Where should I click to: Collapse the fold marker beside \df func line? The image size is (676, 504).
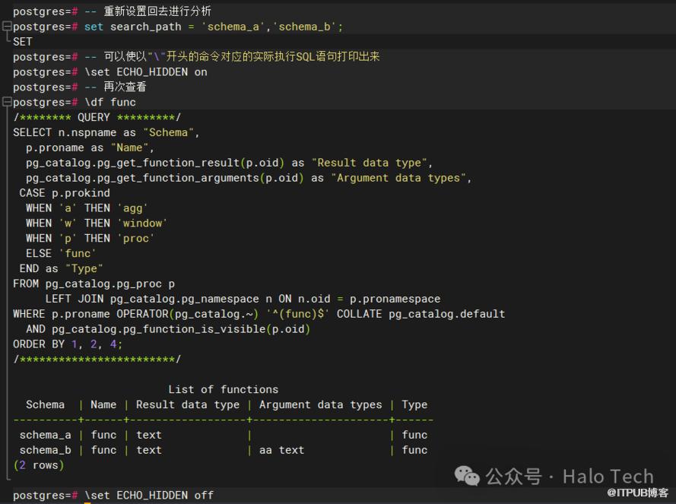coord(6,103)
